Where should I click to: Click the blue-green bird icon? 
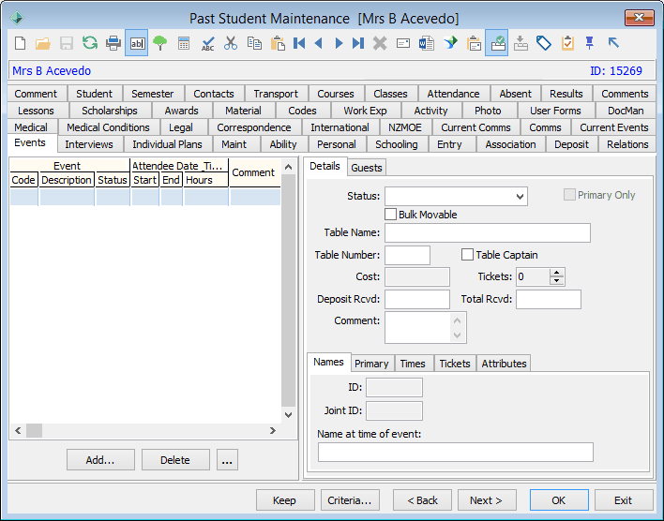[451, 43]
